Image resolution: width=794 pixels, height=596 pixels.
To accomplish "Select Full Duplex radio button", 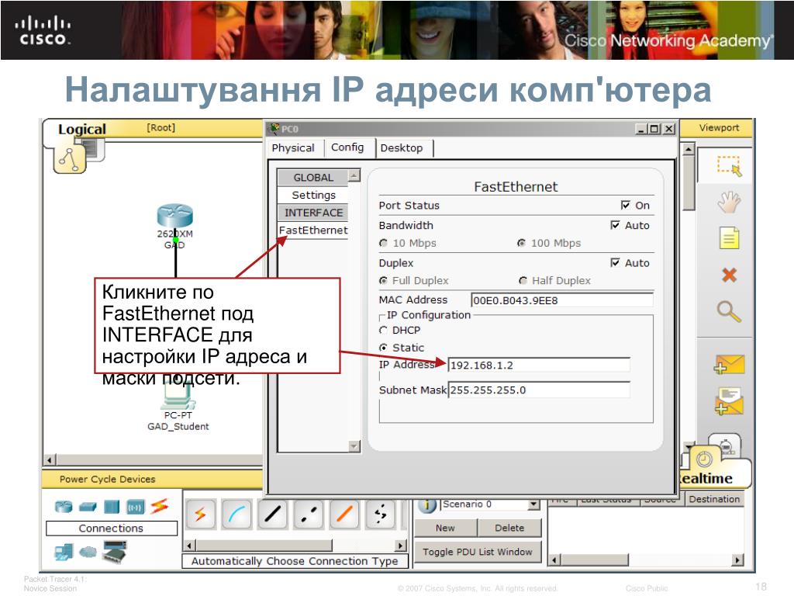I will point(383,281).
